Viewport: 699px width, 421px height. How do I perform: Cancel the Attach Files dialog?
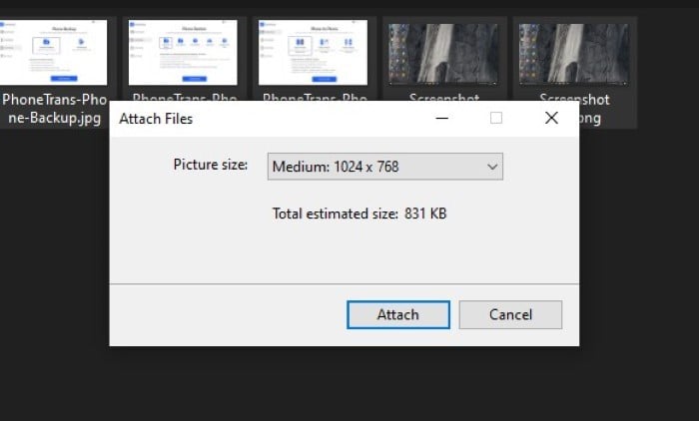pyautogui.click(x=510, y=315)
